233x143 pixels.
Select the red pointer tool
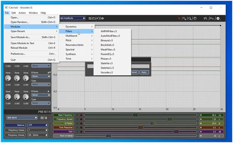tap(179, 18)
